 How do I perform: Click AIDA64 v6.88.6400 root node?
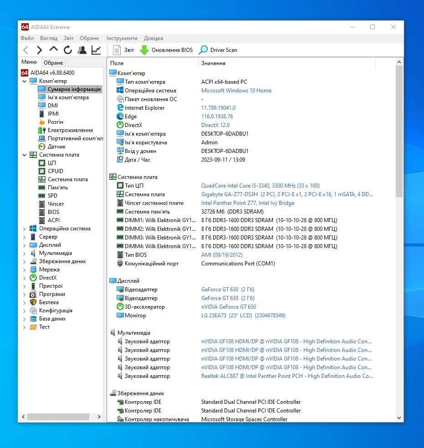point(52,72)
